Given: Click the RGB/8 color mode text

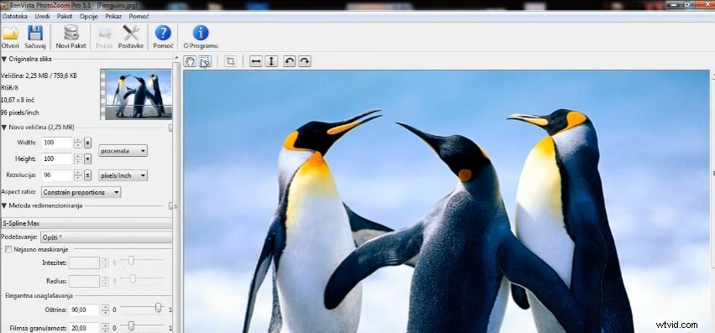Looking at the screenshot, I should pyautogui.click(x=9, y=88).
